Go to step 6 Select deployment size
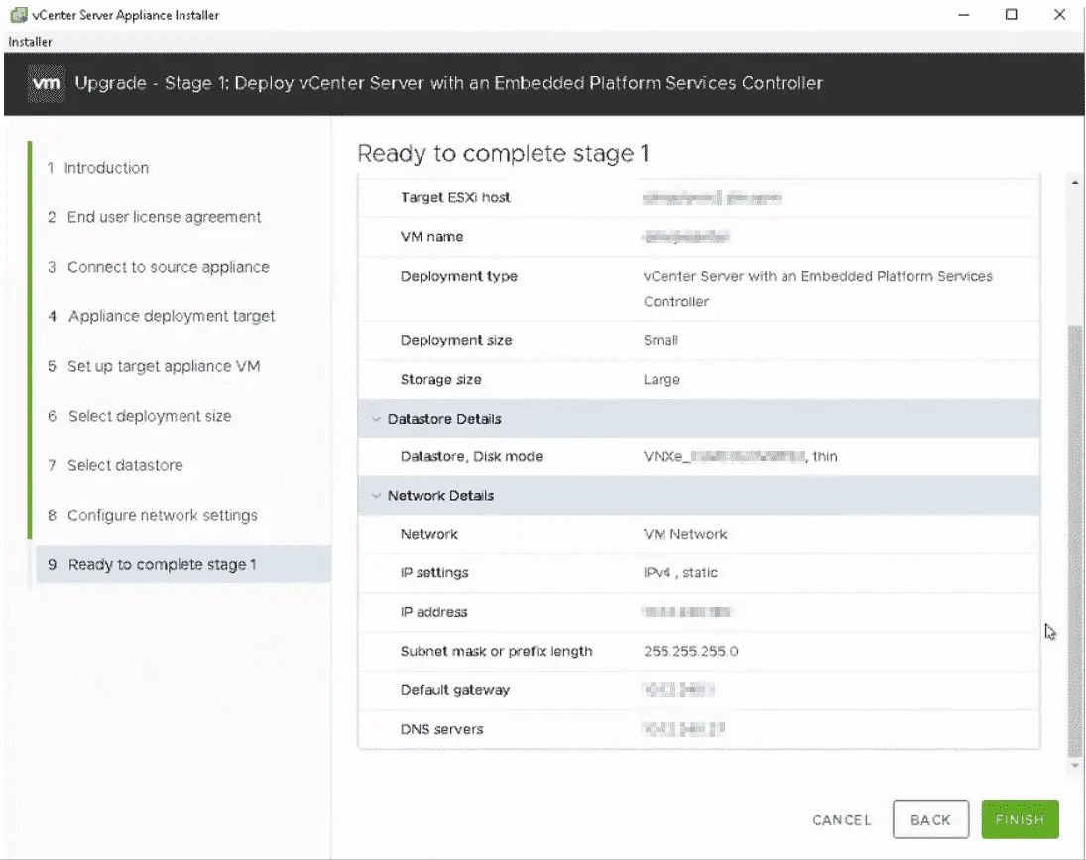This screenshot has width=1086, height=860. (x=139, y=417)
